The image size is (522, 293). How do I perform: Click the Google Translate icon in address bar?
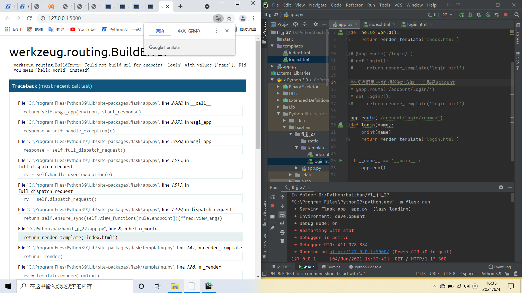[x=218, y=18]
